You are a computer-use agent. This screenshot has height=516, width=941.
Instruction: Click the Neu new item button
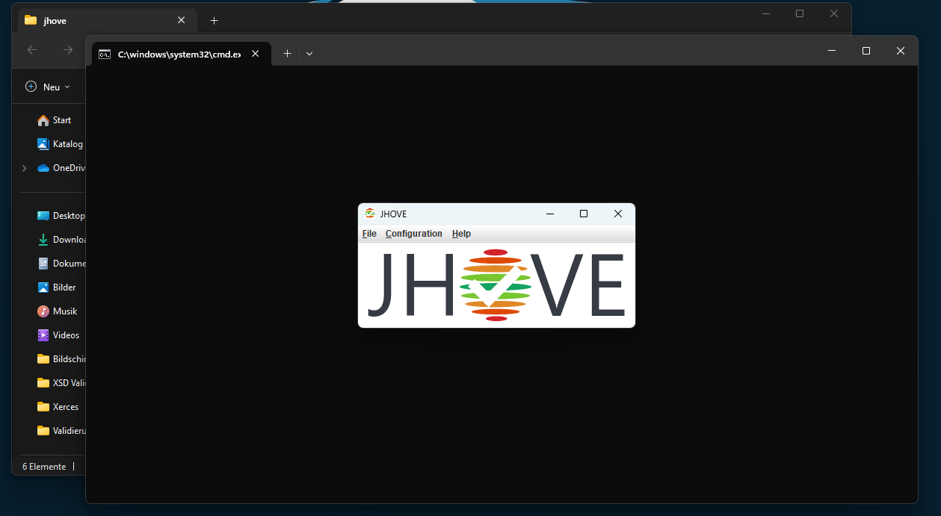click(x=48, y=87)
